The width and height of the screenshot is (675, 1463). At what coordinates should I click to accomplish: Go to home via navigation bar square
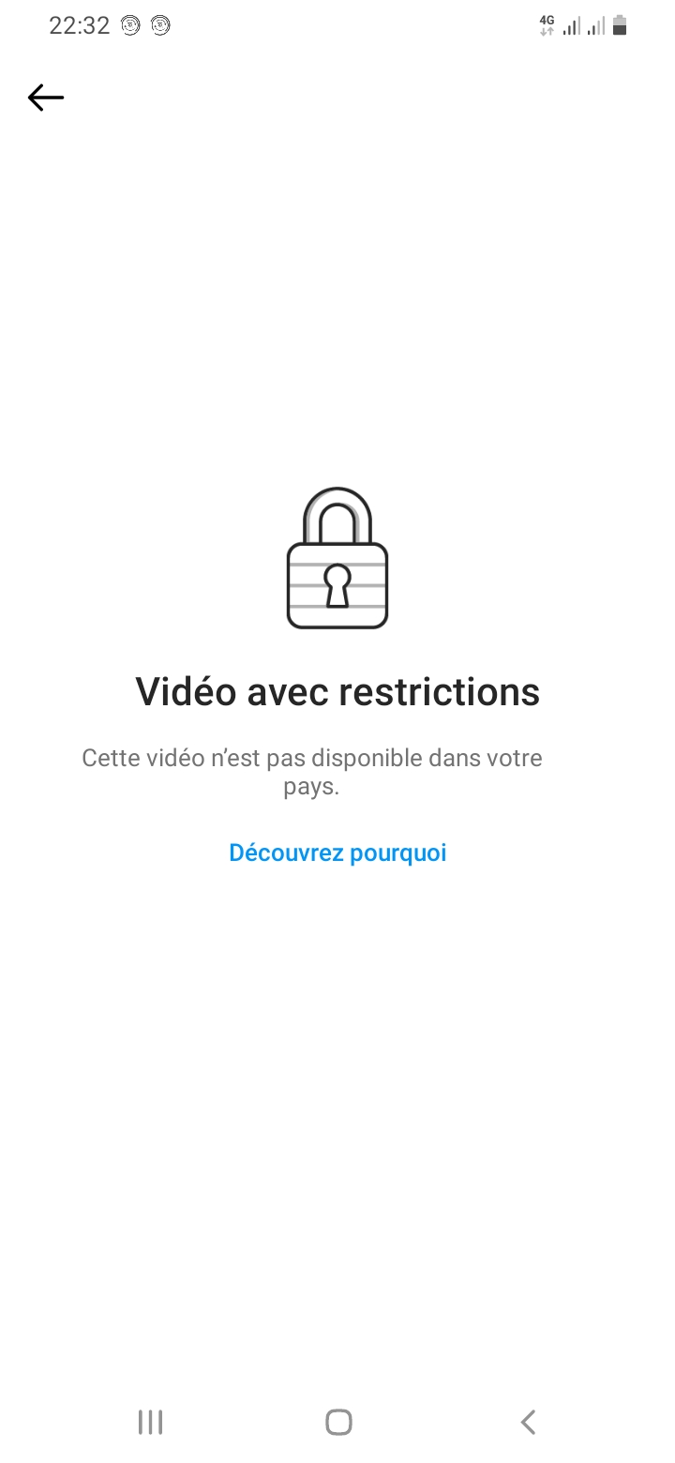pos(338,1422)
